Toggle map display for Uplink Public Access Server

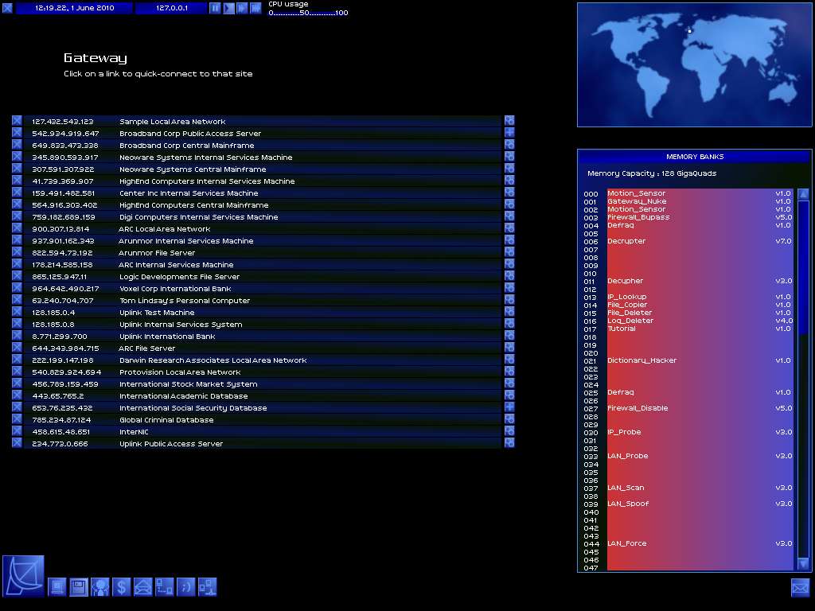[x=509, y=443]
